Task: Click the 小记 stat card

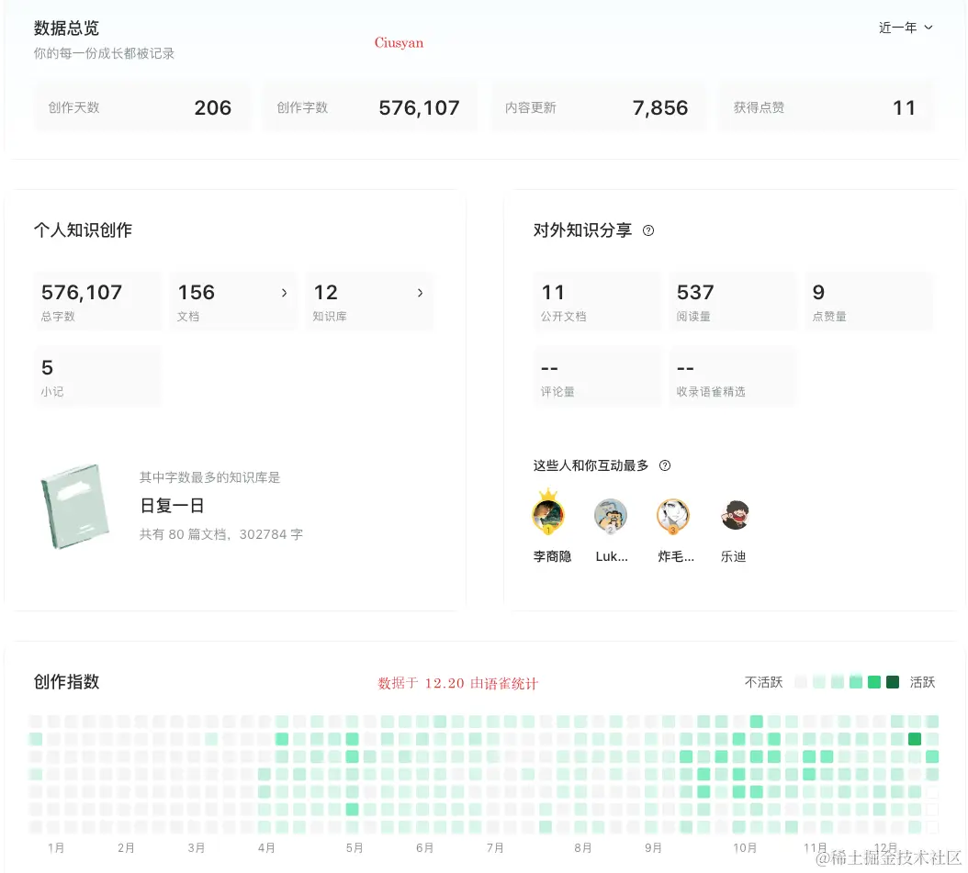Action: pyautogui.click(x=97, y=375)
